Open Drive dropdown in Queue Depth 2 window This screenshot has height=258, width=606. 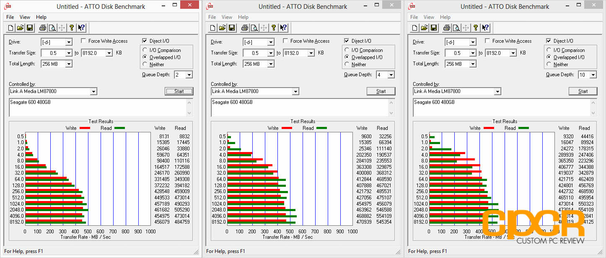coord(69,42)
